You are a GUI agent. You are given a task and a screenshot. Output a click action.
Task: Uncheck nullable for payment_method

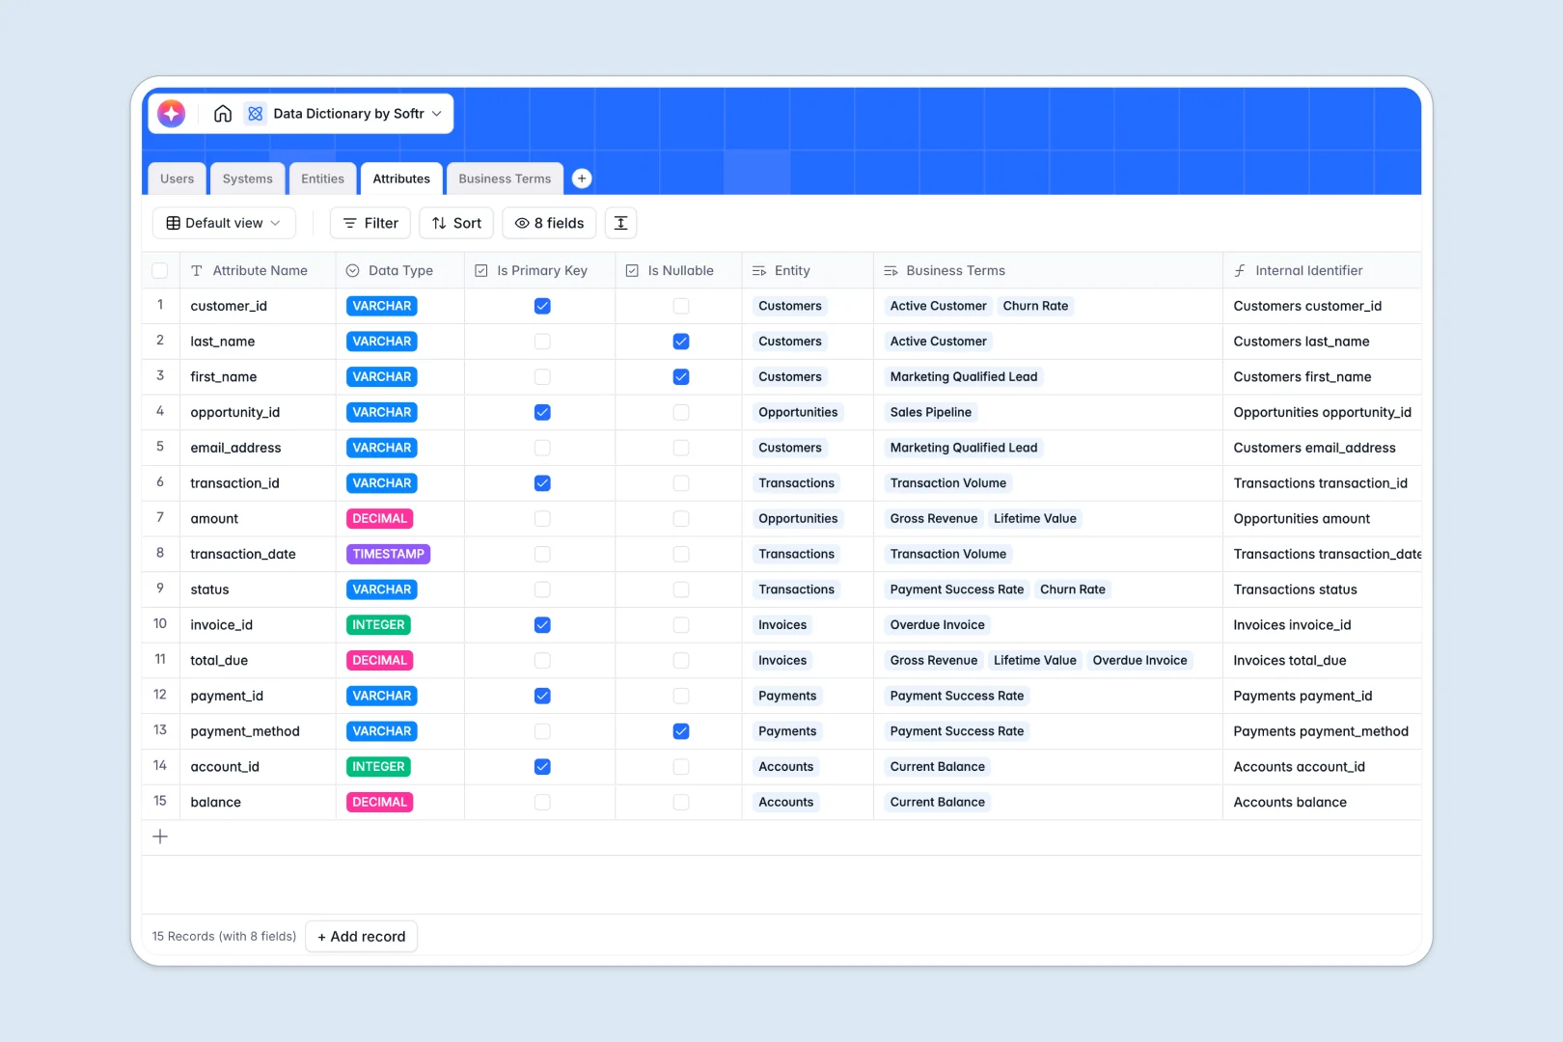click(x=681, y=731)
